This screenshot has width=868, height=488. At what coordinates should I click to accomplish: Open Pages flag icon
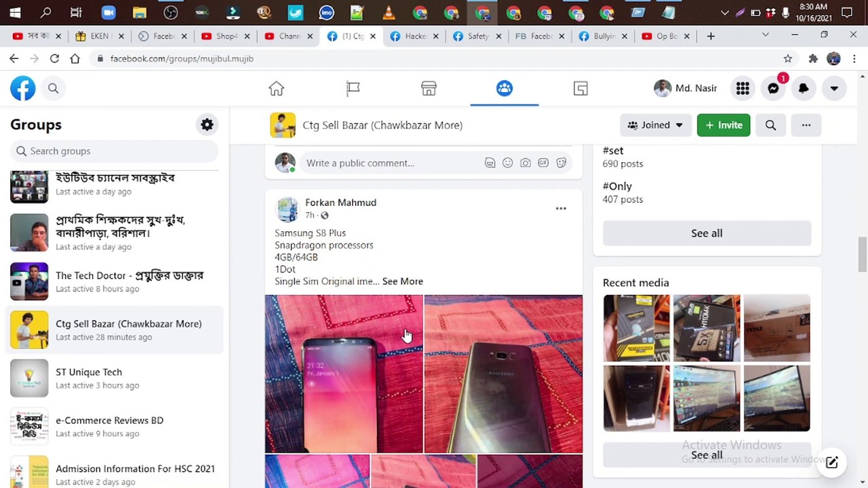(353, 88)
